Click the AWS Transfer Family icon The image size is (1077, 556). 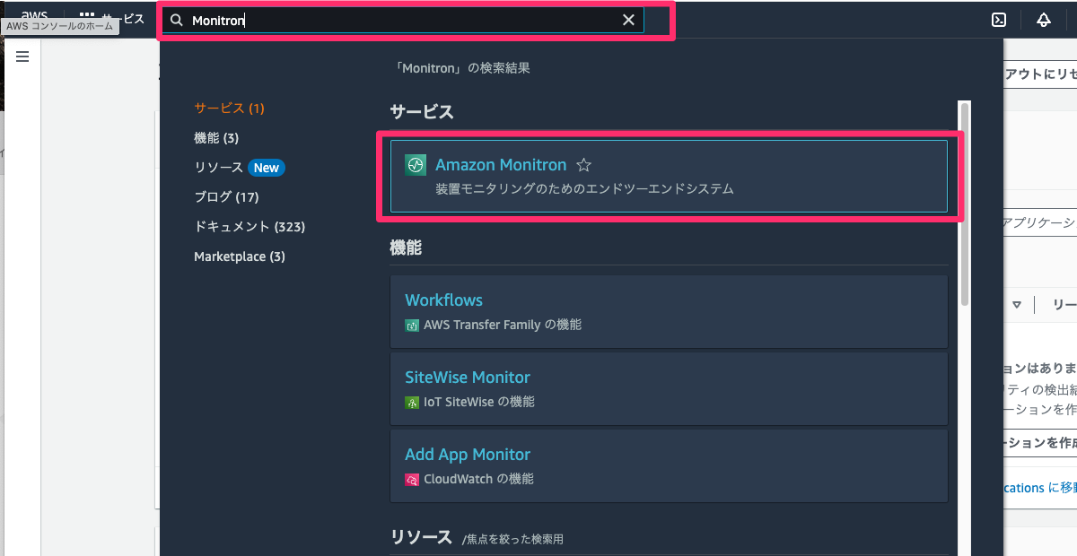click(412, 326)
